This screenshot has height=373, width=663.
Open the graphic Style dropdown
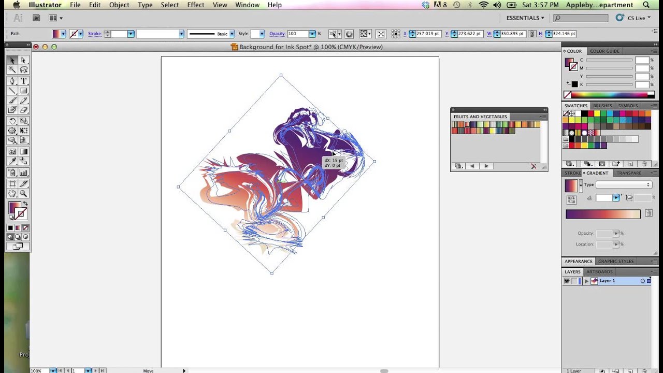(262, 34)
